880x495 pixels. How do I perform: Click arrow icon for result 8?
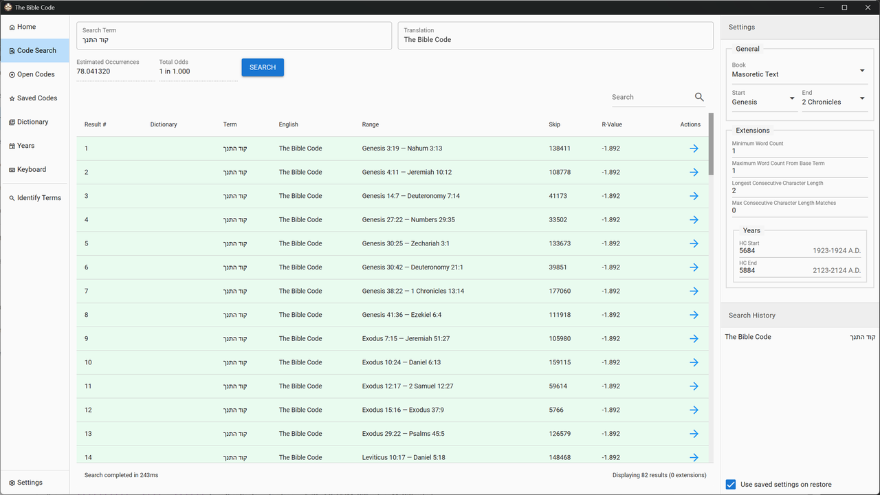[x=694, y=315]
